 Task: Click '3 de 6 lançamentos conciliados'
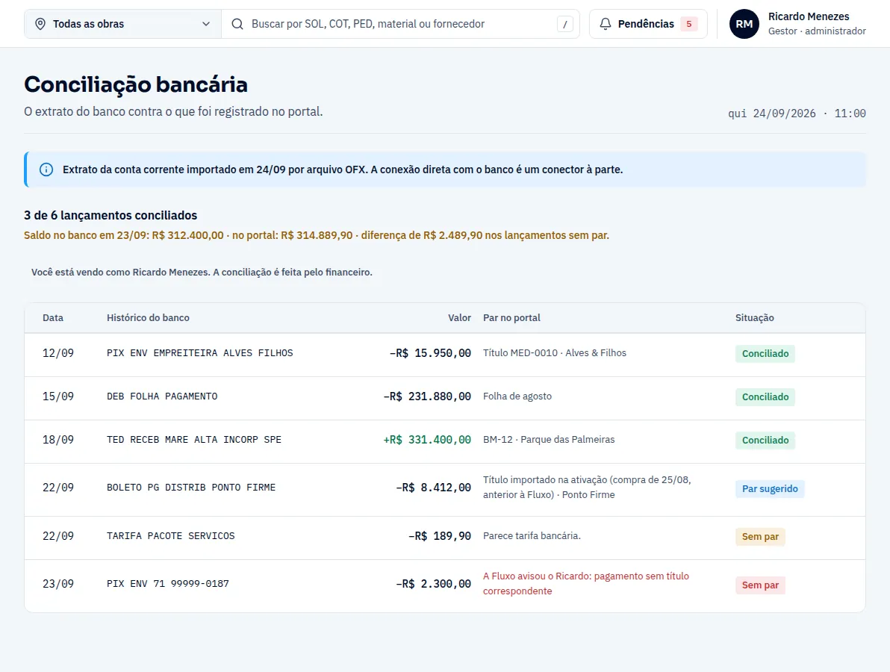coord(111,215)
